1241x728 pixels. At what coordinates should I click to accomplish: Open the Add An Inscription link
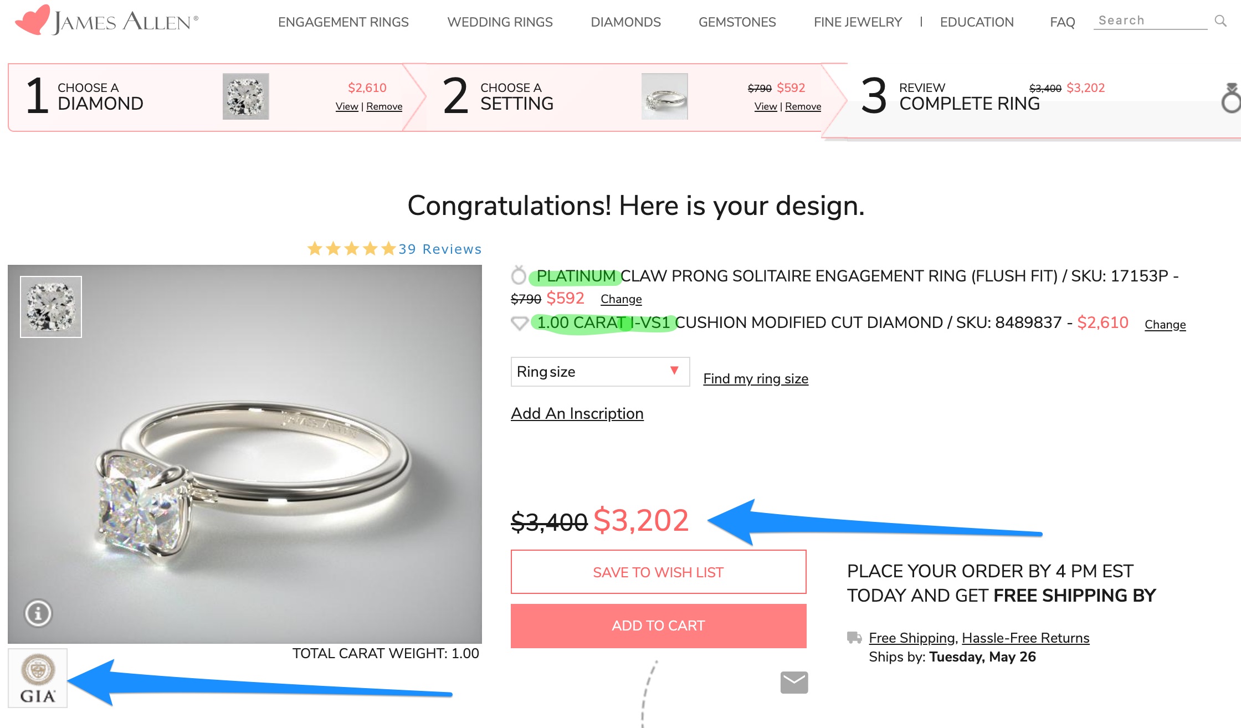coord(577,413)
